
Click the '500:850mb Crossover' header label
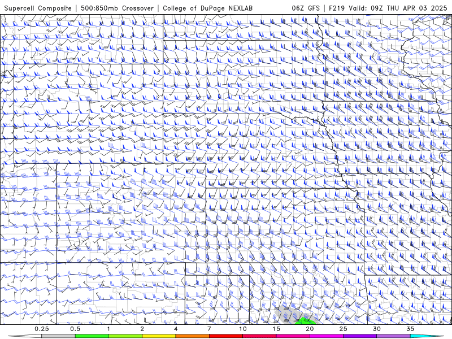(x=118, y=8)
